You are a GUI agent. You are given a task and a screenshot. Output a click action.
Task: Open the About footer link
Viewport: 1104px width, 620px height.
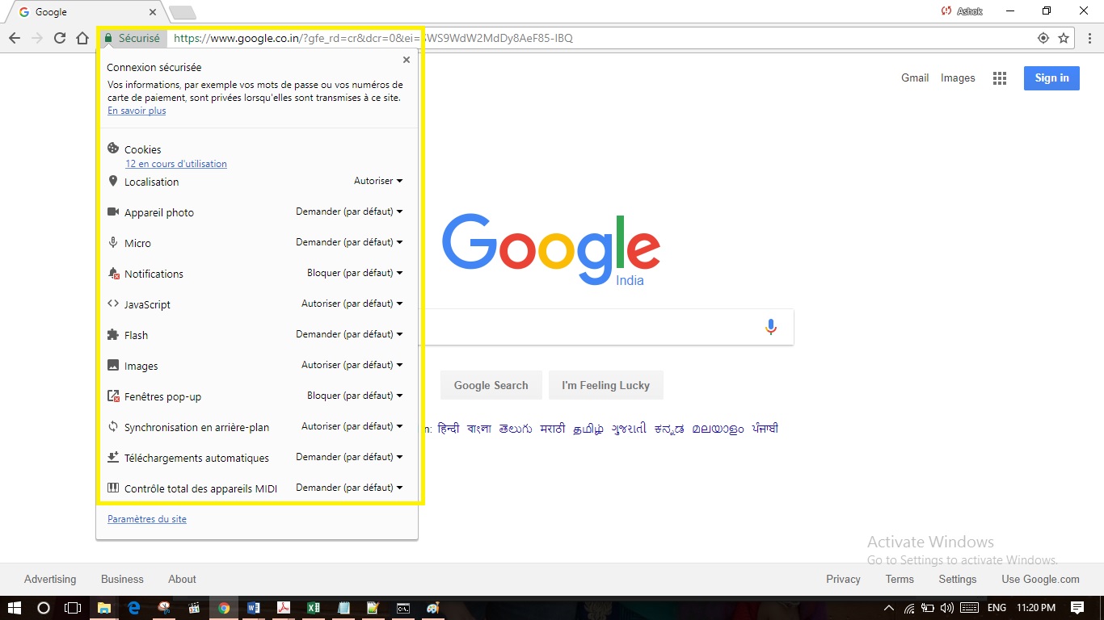tap(182, 579)
